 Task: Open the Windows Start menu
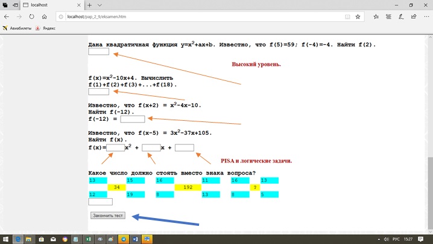[x=5, y=239]
